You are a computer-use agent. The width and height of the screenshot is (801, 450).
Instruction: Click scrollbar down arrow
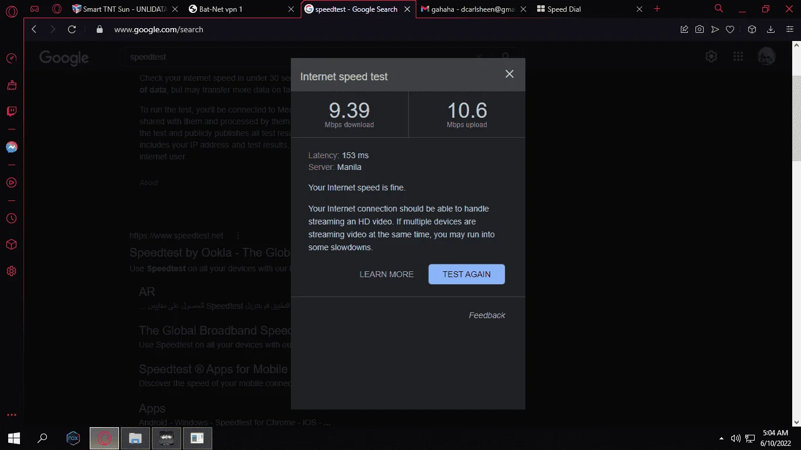(x=796, y=422)
